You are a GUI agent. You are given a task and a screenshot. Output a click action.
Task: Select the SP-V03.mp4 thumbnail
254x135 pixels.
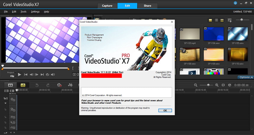point(190,34)
